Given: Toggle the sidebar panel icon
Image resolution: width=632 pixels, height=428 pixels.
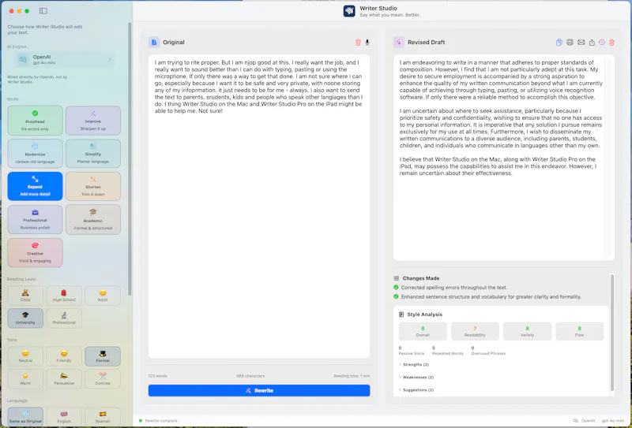Looking at the screenshot, I should (43, 11).
